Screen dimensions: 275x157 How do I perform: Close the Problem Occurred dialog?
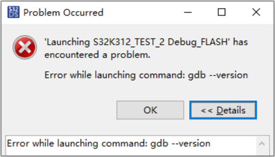(256, 12)
